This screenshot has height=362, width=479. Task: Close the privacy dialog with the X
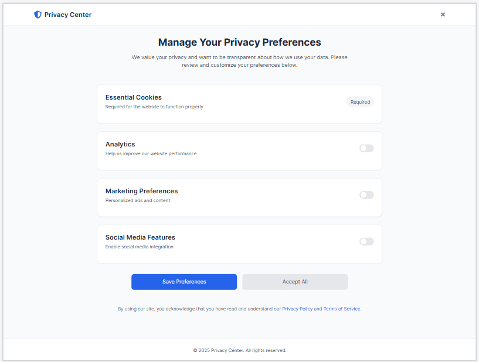443,15
